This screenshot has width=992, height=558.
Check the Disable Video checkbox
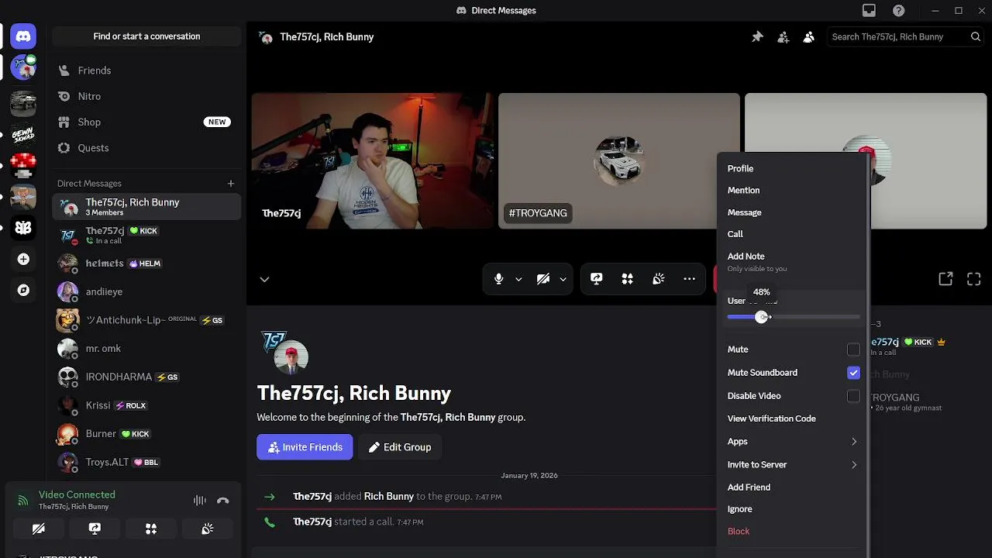point(853,396)
